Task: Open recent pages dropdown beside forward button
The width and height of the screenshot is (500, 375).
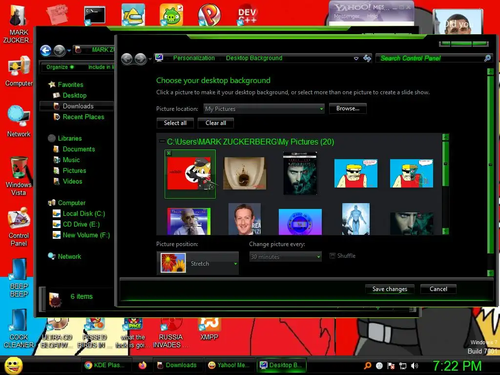Action: [150, 59]
